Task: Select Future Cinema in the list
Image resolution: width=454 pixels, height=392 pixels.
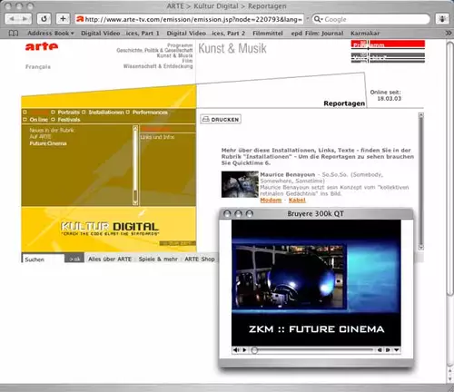Action: [x=48, y=143]
